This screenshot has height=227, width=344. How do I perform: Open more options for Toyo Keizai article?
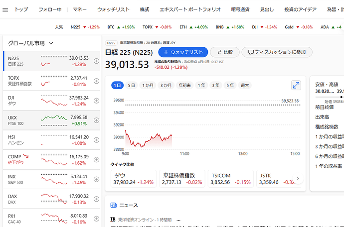178,220
